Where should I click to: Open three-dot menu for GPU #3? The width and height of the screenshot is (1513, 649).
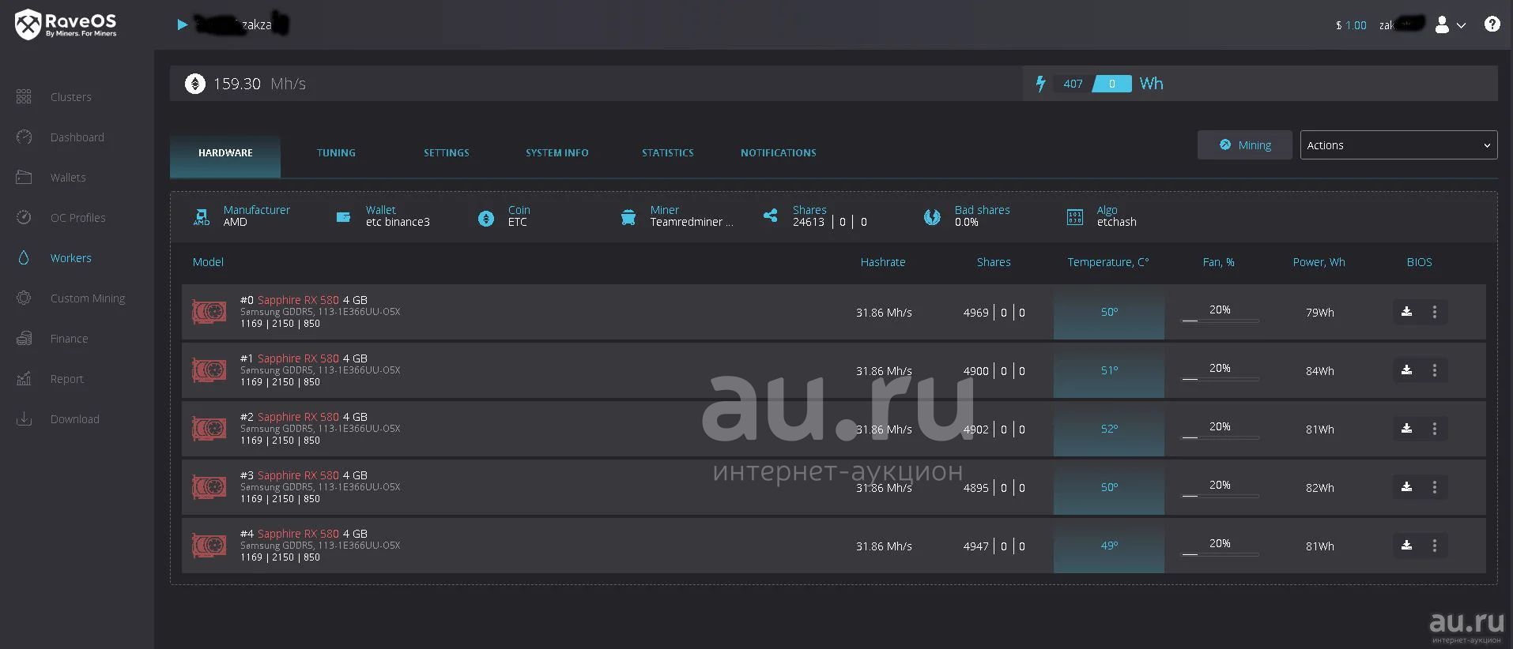point(1434,487)
